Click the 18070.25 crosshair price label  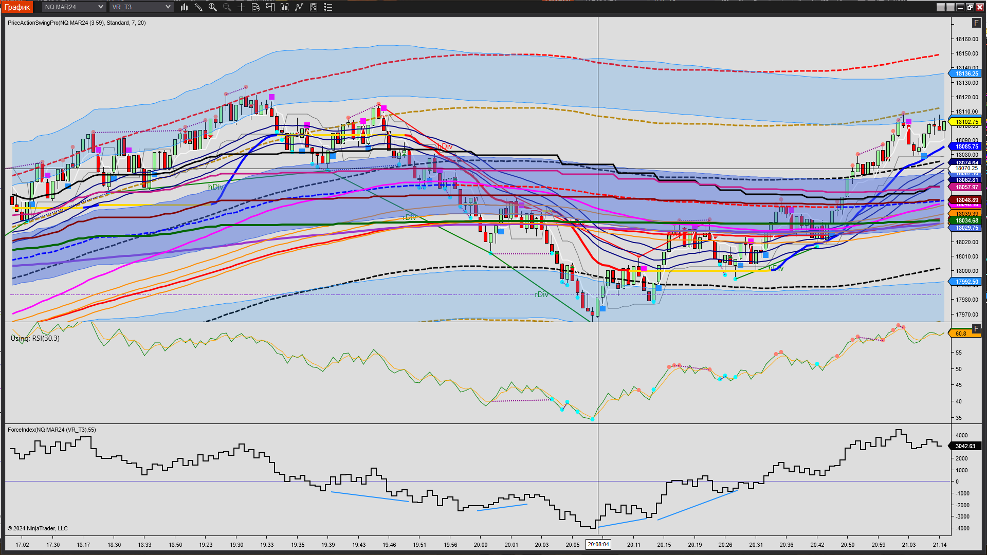tap(966, 169)
